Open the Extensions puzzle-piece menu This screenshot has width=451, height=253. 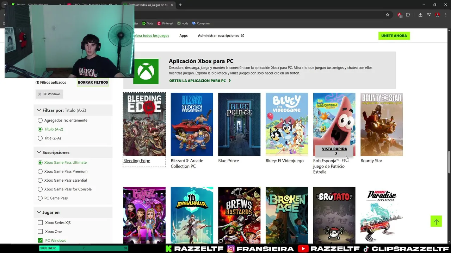tap(408, 15)
